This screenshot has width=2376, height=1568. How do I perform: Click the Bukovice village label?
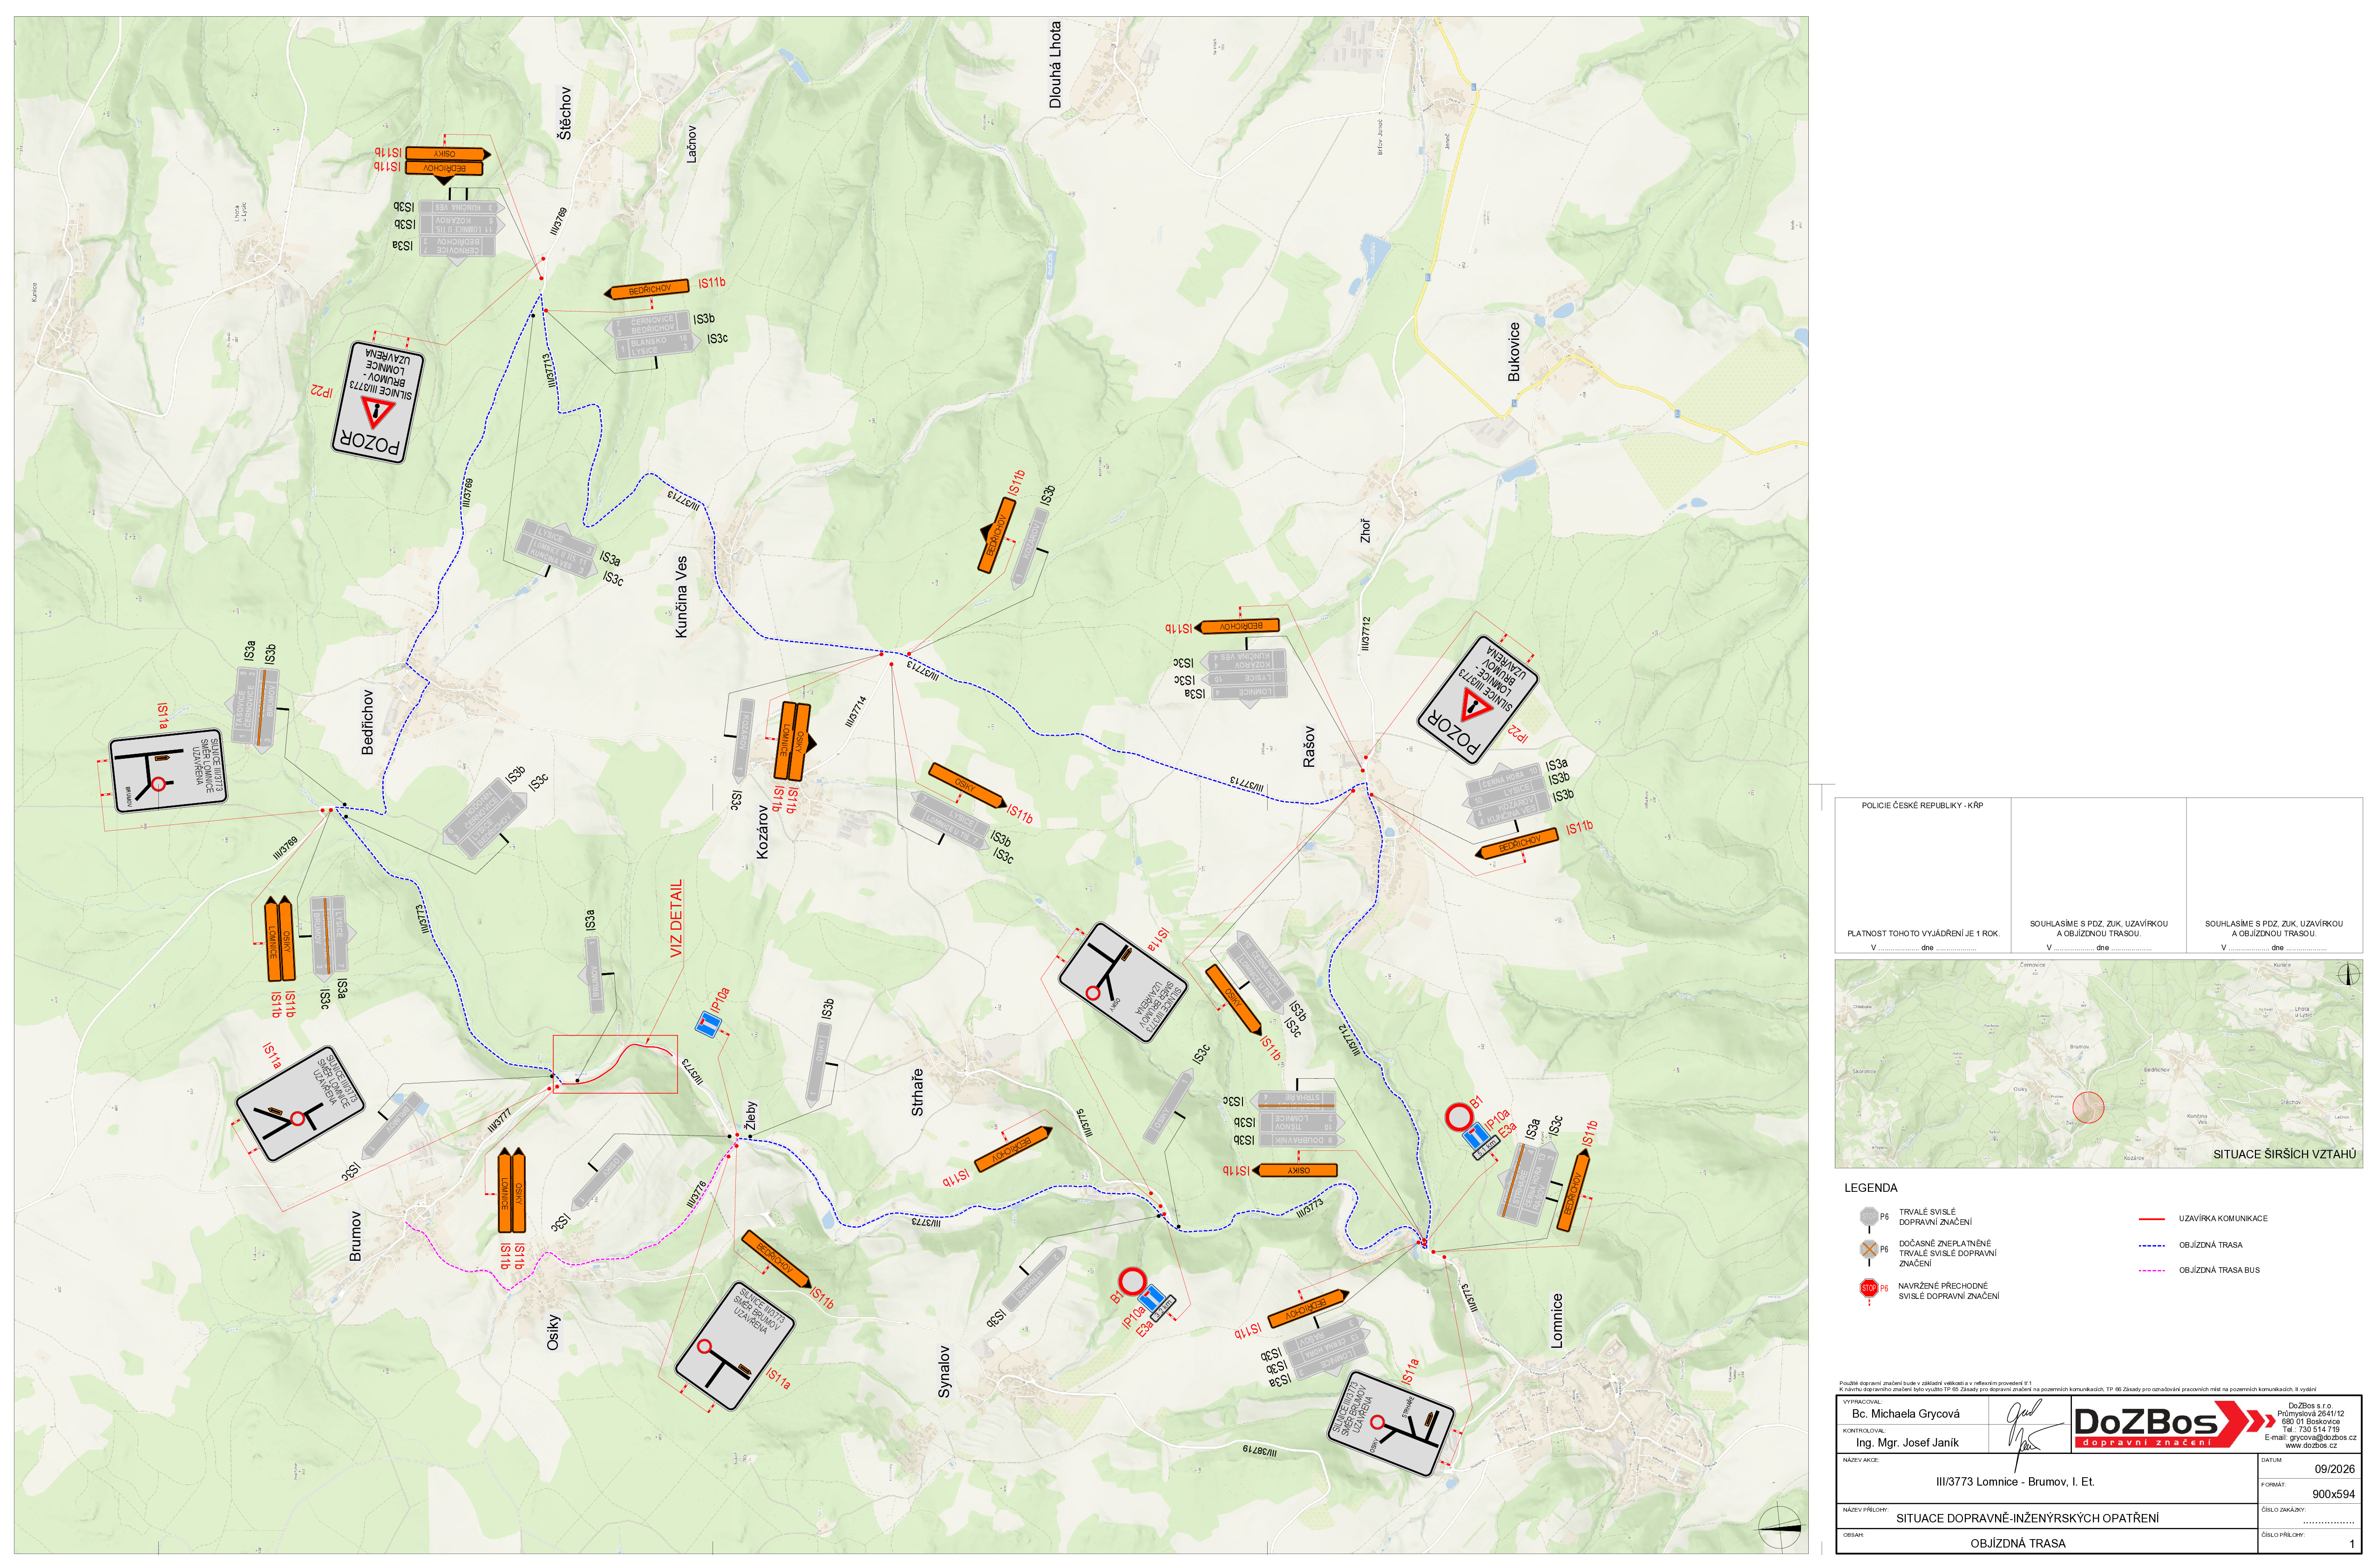click(x=1514, y=351)
